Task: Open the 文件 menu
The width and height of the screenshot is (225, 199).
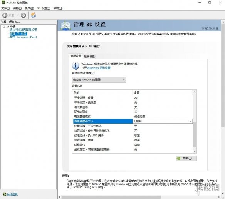Action: click(x=5, y=8)
